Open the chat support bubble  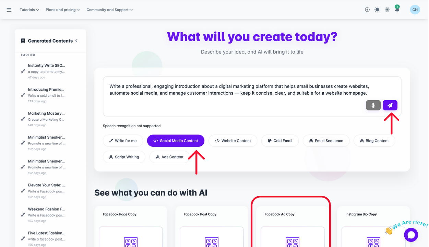point(411,235)
